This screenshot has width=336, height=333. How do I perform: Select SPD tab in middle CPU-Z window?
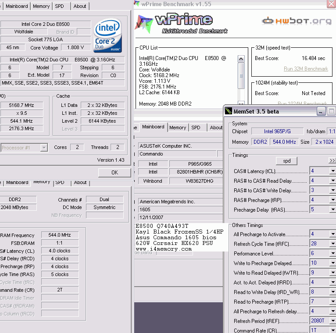click(196, 128)
